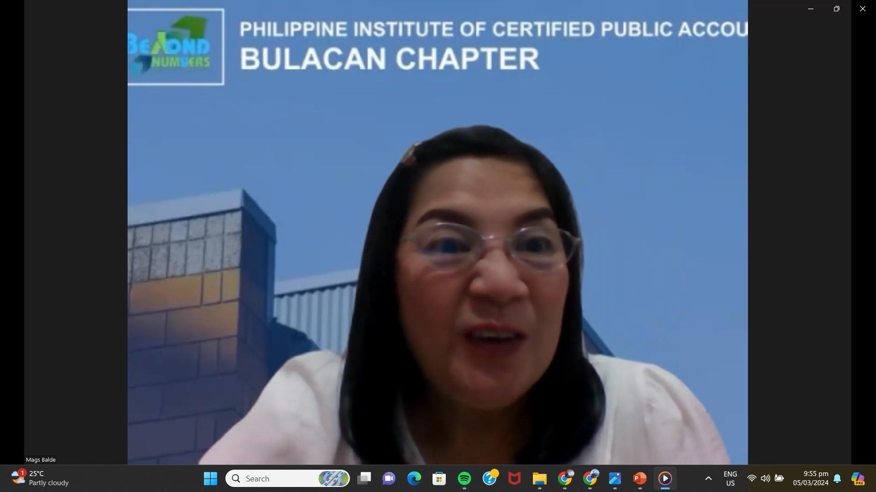This screenshot has height=492, width=876.
Task: Close the video window
Action: [x=862, y=9]
